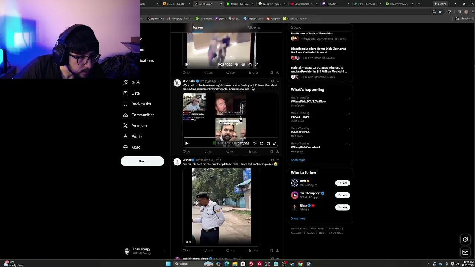
Task: Focus the X Search field
Action: coord(320,27)
